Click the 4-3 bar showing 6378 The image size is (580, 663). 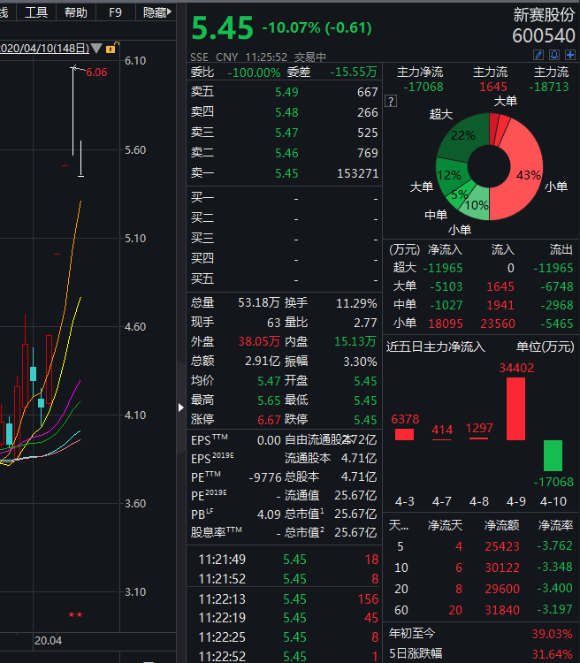404,435
